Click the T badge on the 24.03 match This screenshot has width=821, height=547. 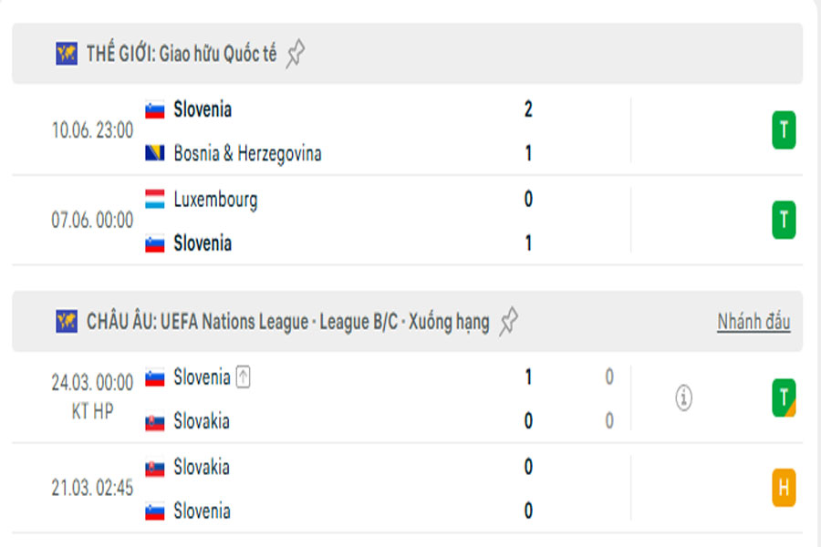[783, 398]
